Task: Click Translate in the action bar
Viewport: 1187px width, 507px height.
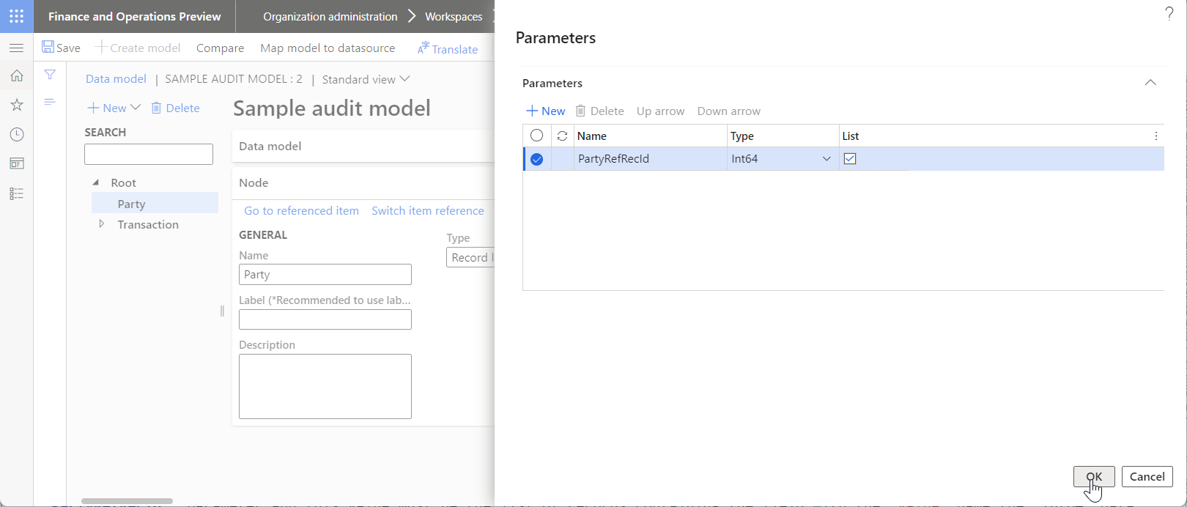Action: click(448, 49)
